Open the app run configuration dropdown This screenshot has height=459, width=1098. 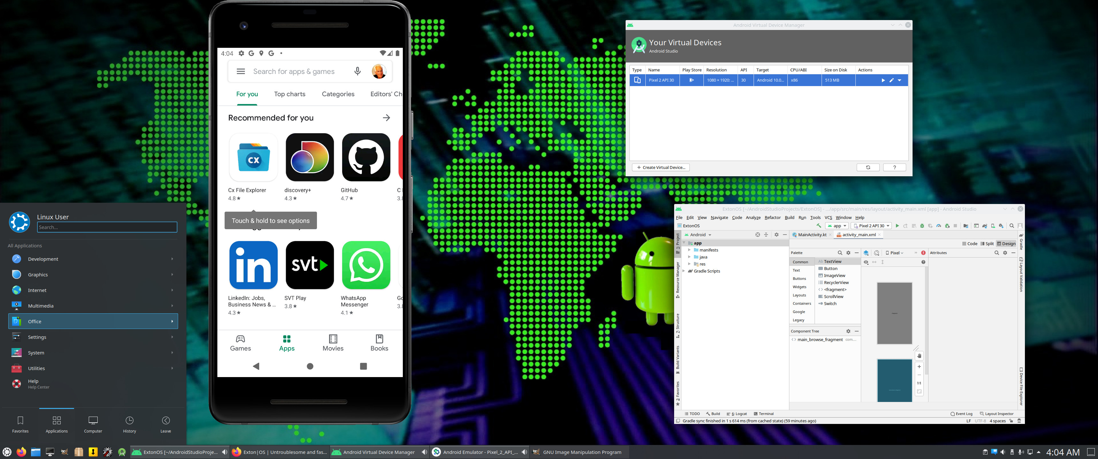(x=837, y=226)
